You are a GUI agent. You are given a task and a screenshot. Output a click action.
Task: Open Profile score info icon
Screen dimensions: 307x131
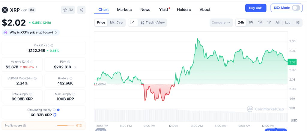(25, 126)
